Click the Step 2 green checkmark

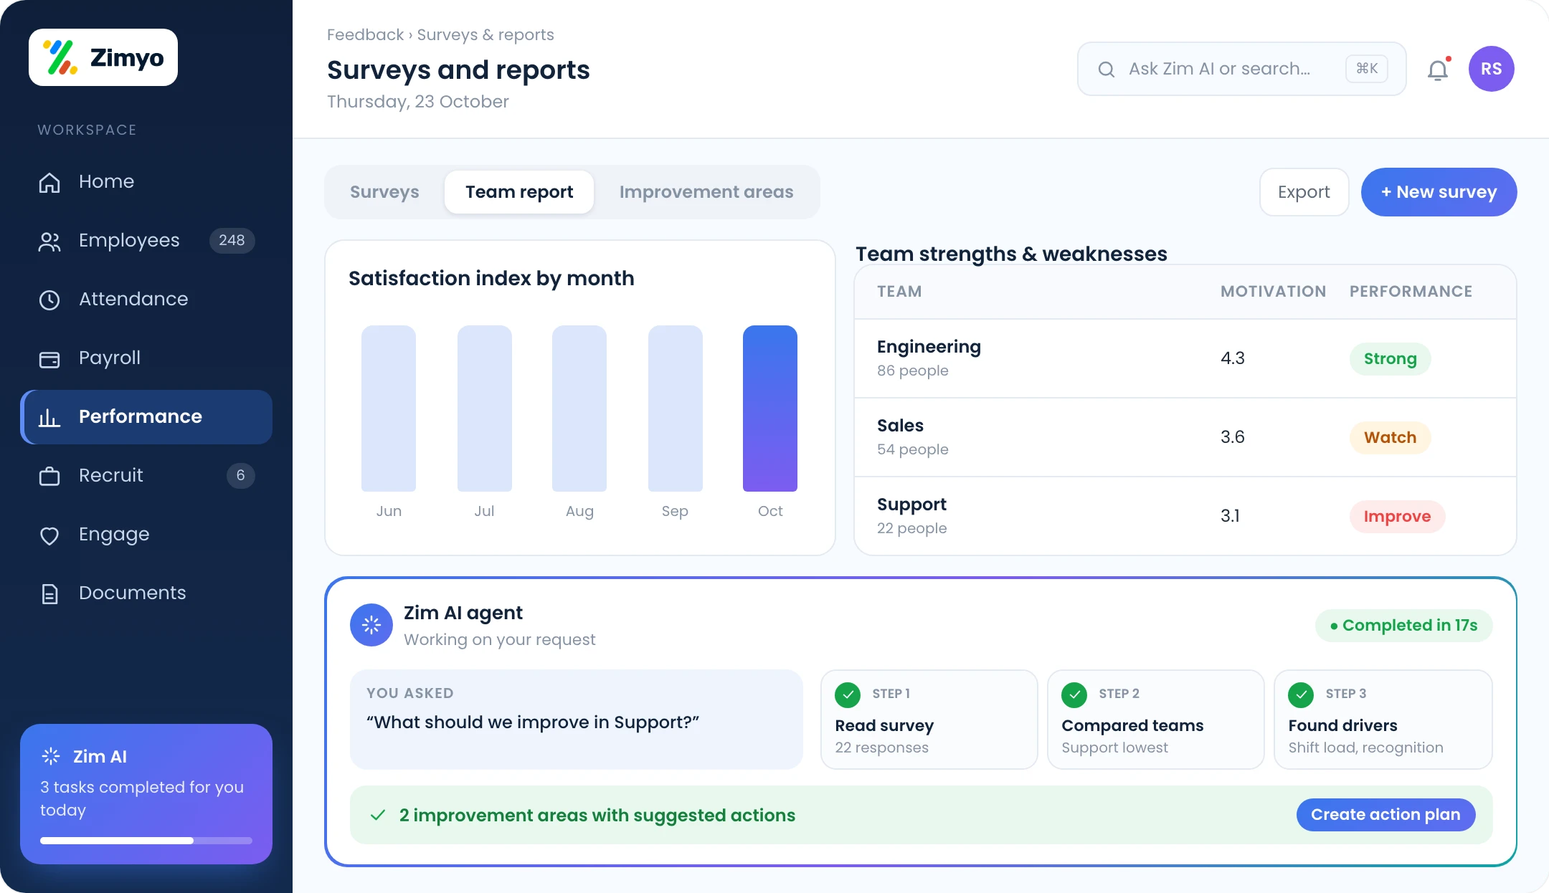(x=1074, y=694)
